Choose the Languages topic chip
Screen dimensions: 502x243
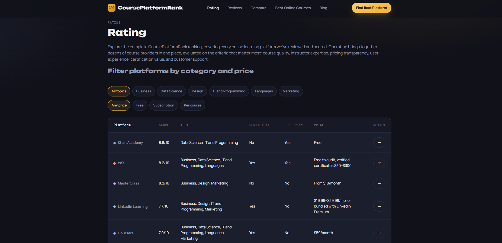point(264,91)
